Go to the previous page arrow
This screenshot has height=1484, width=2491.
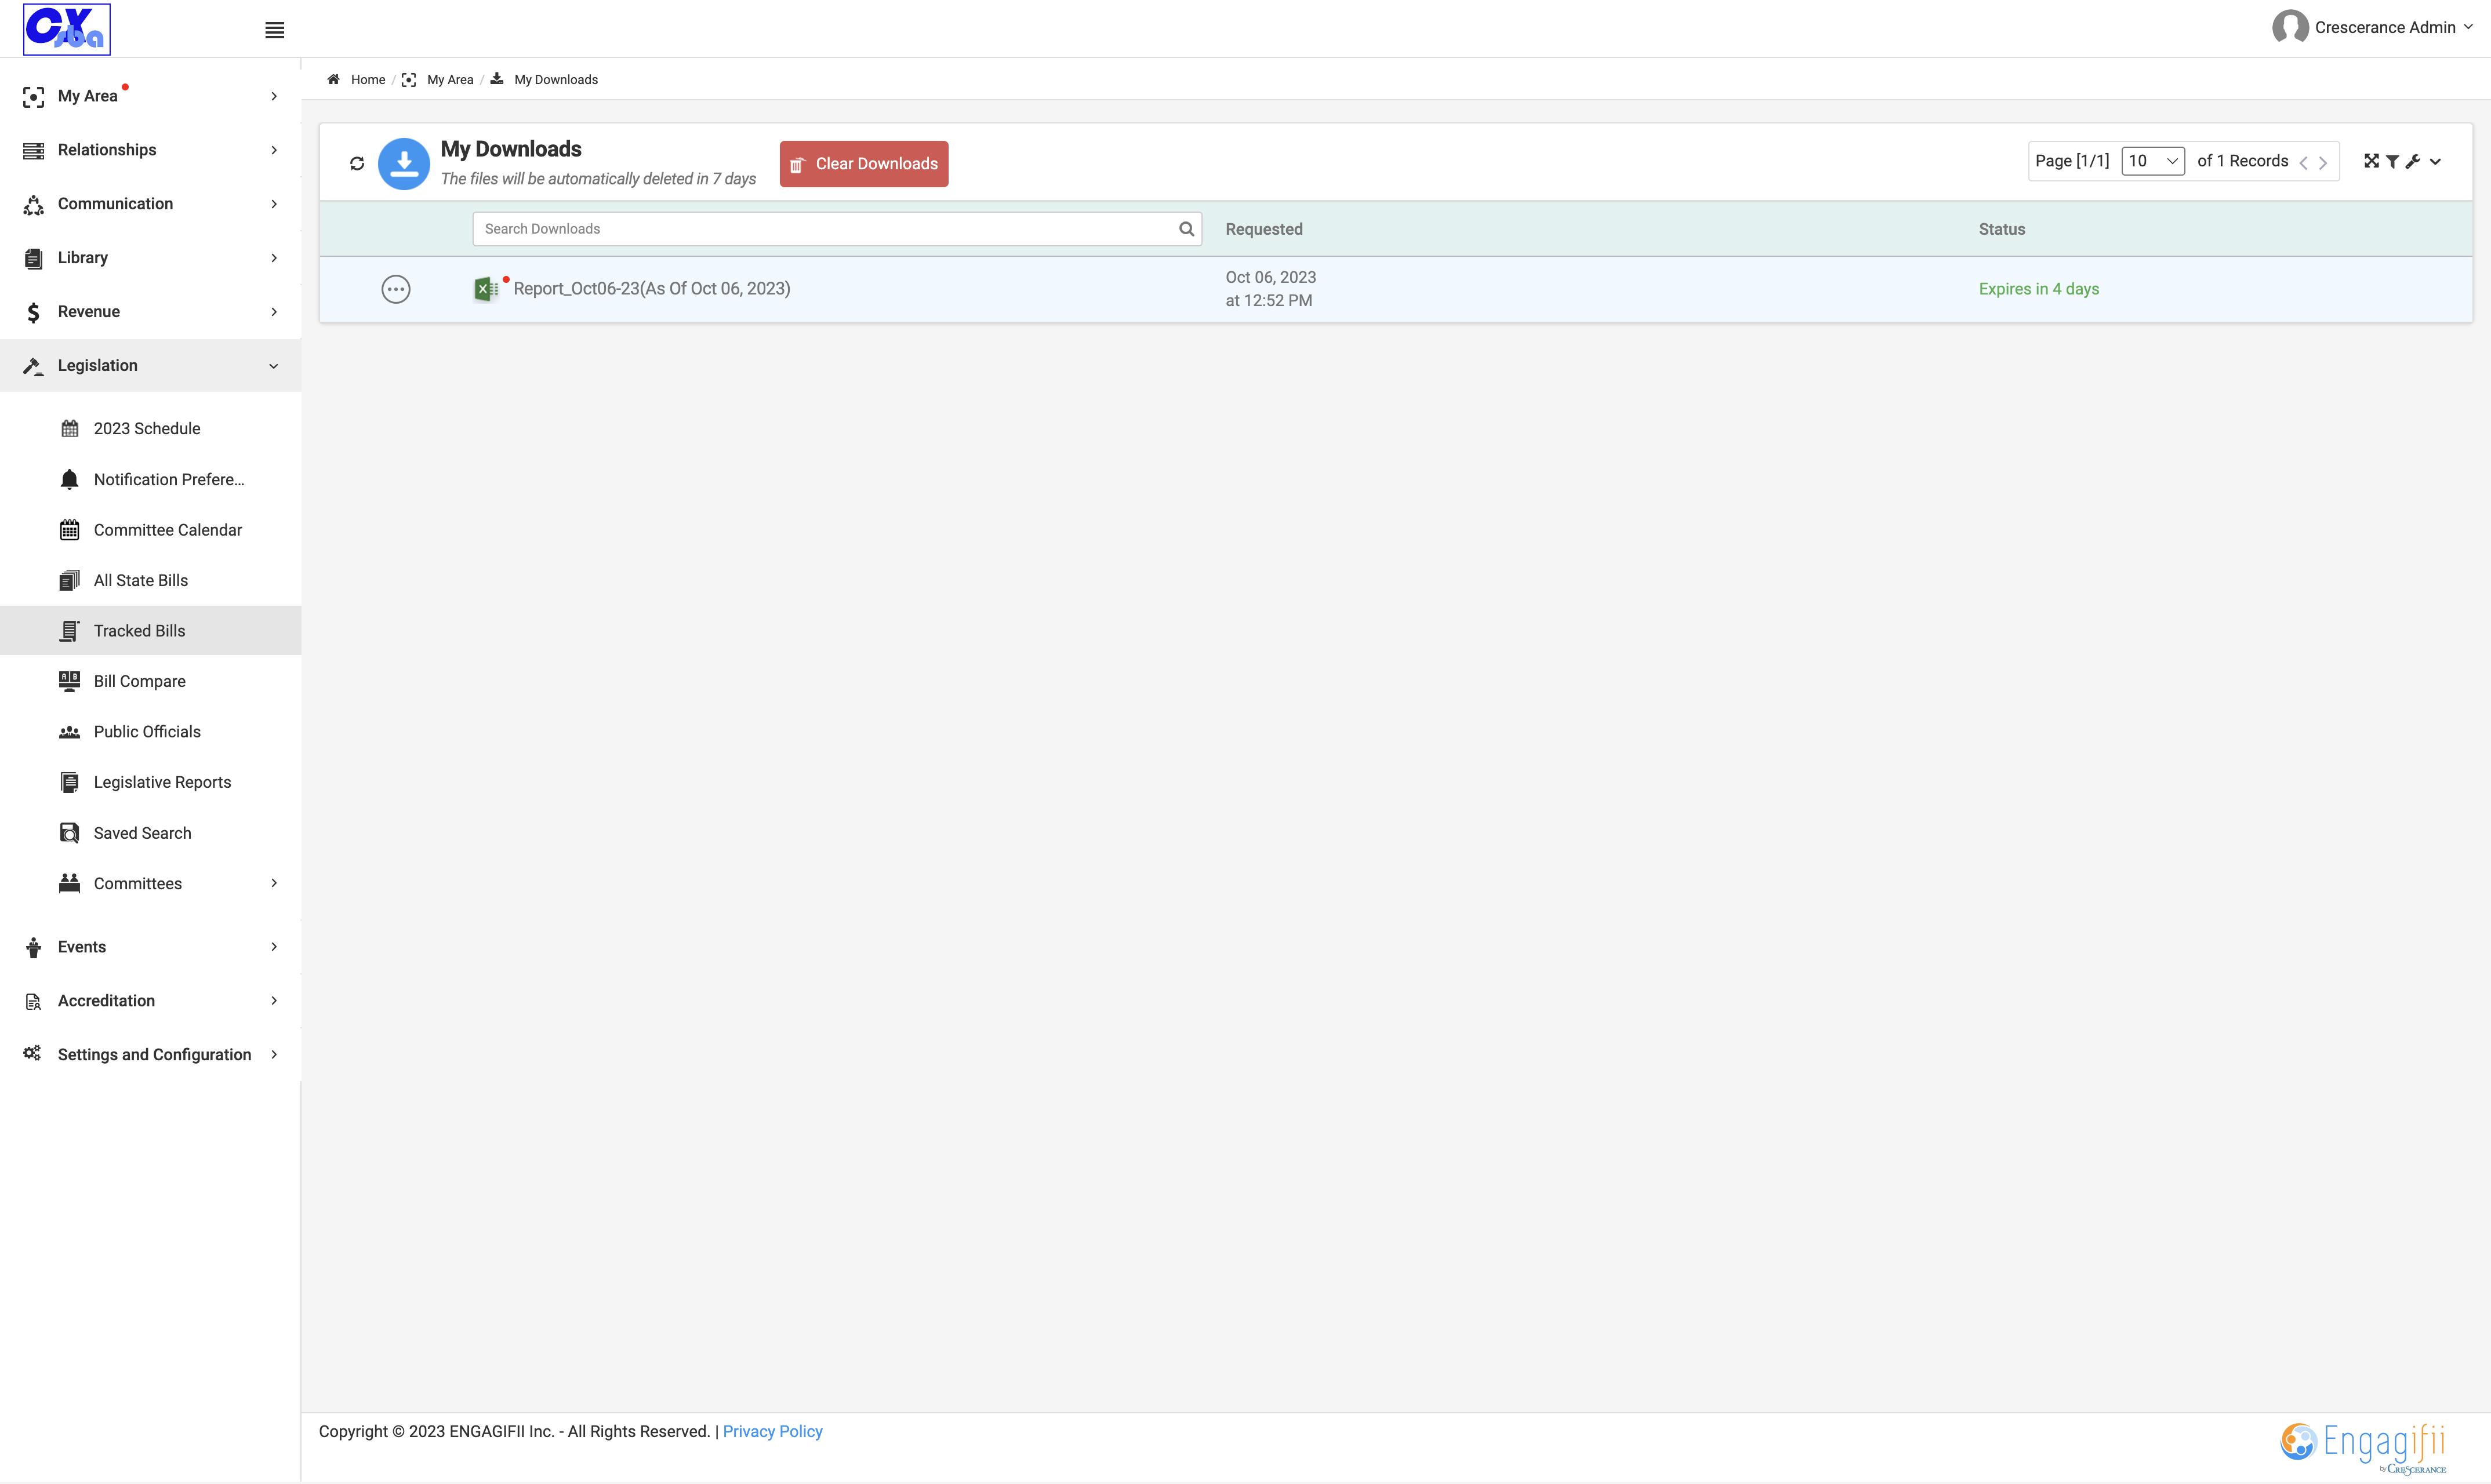pyautogui.click(x=2303, y=162)
